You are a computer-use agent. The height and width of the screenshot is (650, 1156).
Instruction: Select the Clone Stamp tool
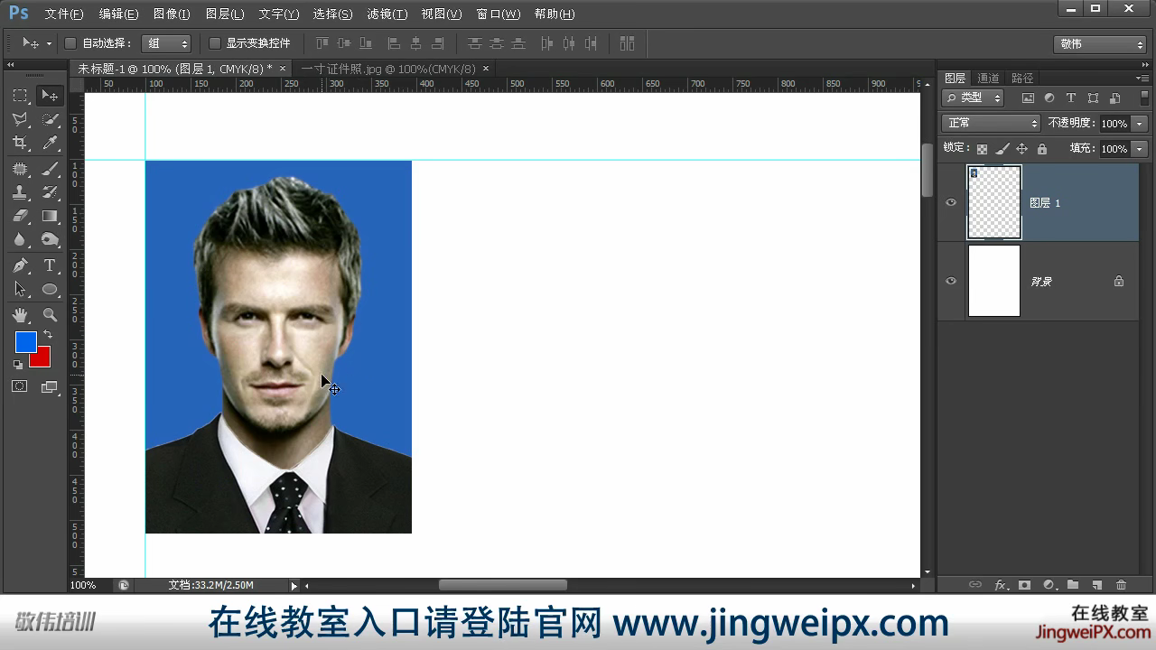(x=20, y=192)
